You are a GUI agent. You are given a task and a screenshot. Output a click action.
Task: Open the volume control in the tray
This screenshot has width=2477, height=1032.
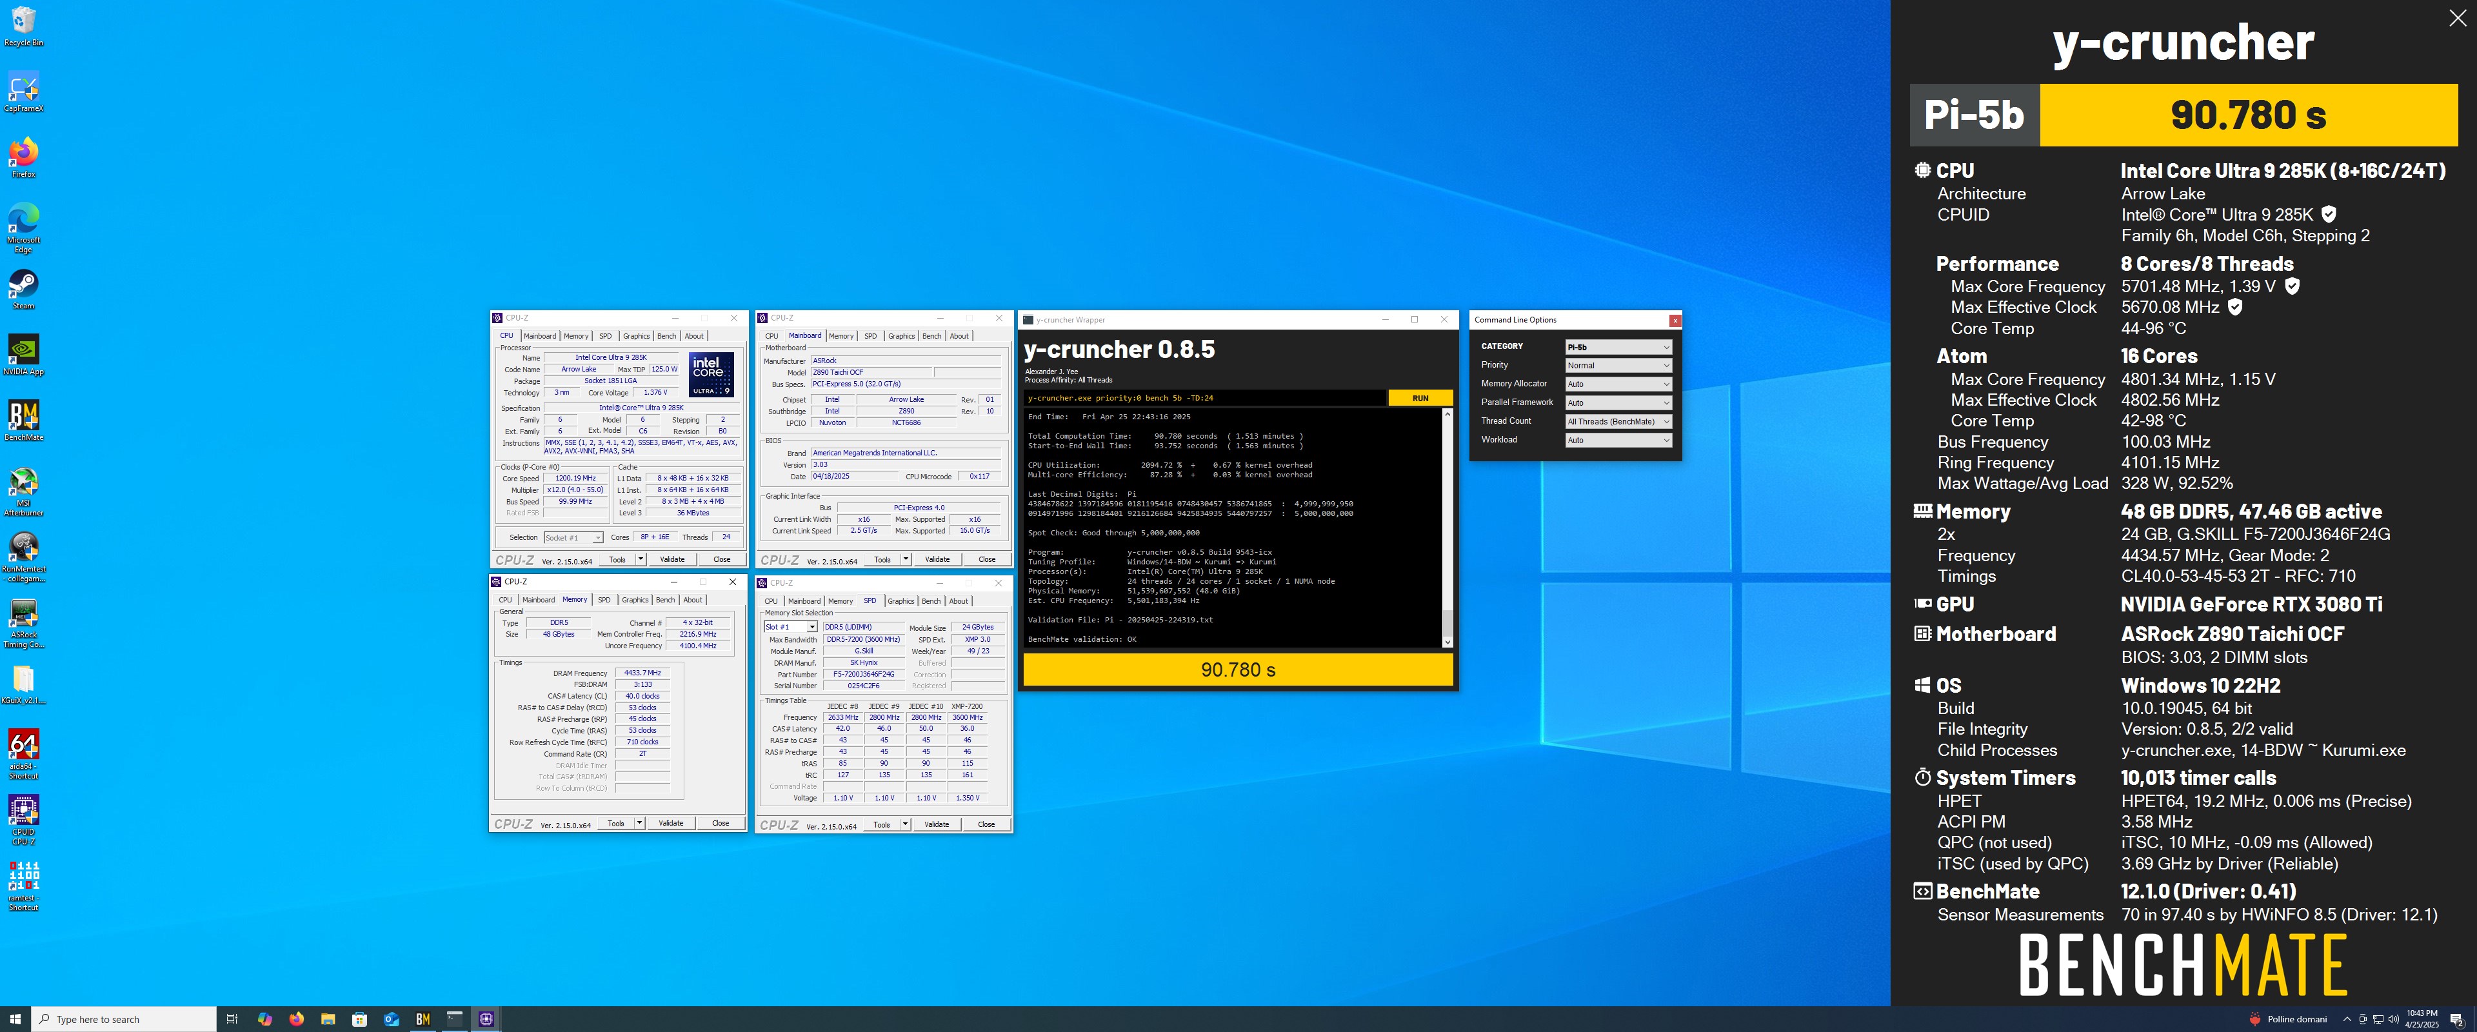click(x=2392, y=1018)
